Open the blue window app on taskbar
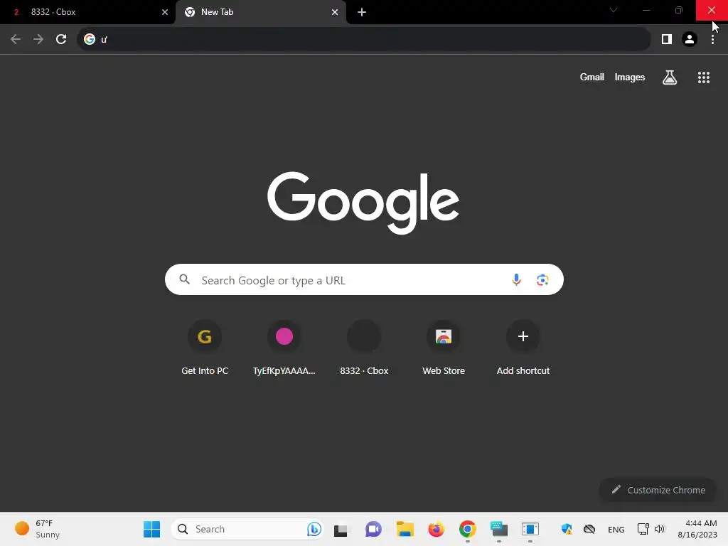The width and height of the screenshot is (728, 546). pyautogui.click(x=530, y=529)
